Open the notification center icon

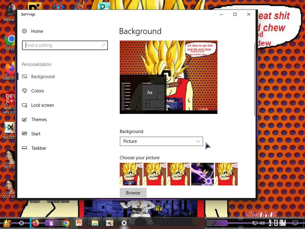(295, 223)
